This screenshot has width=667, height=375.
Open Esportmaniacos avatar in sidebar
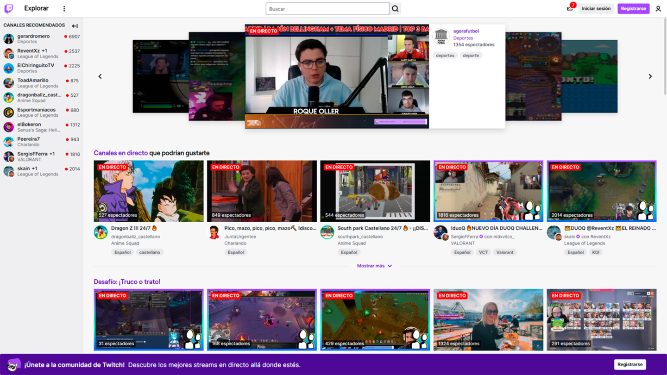tap(9, 112)
